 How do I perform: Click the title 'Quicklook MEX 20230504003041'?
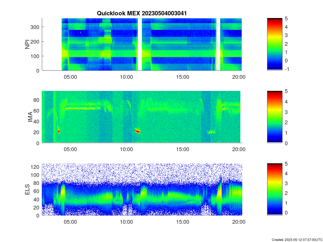(x=142, y=13)
